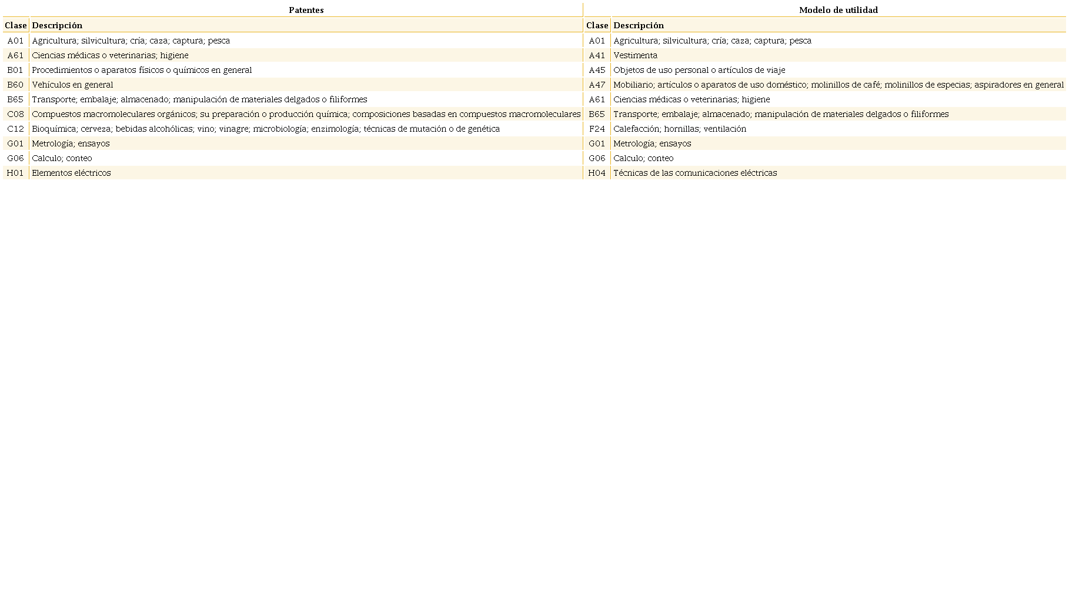Viewport: 1069px width, 612px height.
Task: Click the Objetos de uso personal description
Action: click(699, 70)
